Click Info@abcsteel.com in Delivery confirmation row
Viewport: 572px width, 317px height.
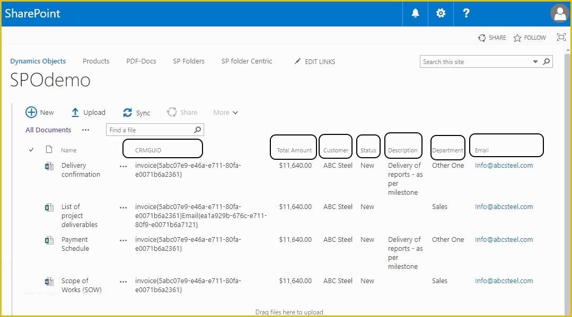tap(504, 166)
